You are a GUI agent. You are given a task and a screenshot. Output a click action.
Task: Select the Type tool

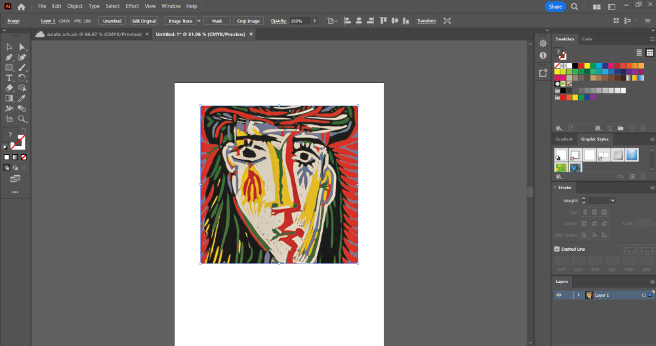(9, 78)
